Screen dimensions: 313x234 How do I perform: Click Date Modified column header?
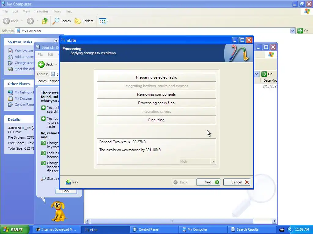pos(269,80)
